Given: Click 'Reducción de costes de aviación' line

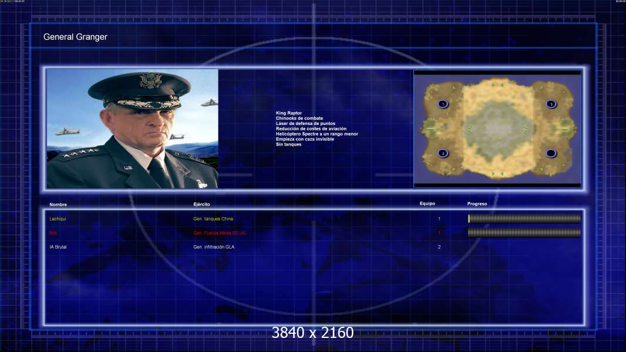Looking at the screenshot, I should [311, 128].
